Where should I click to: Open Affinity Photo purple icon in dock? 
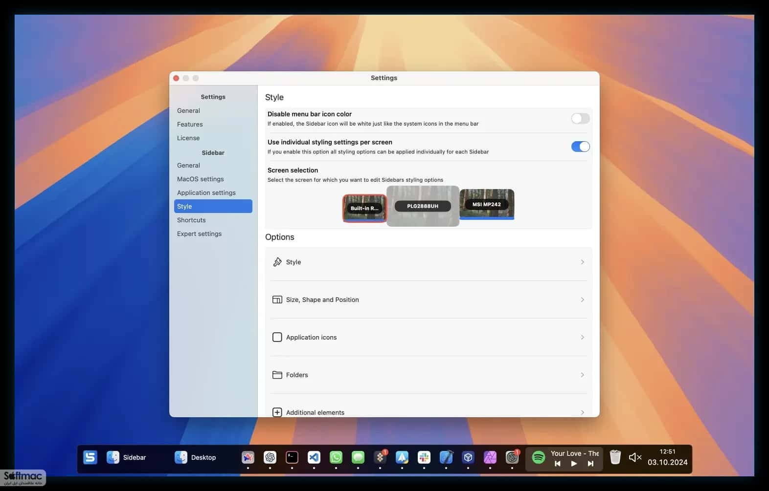(490, 457)
